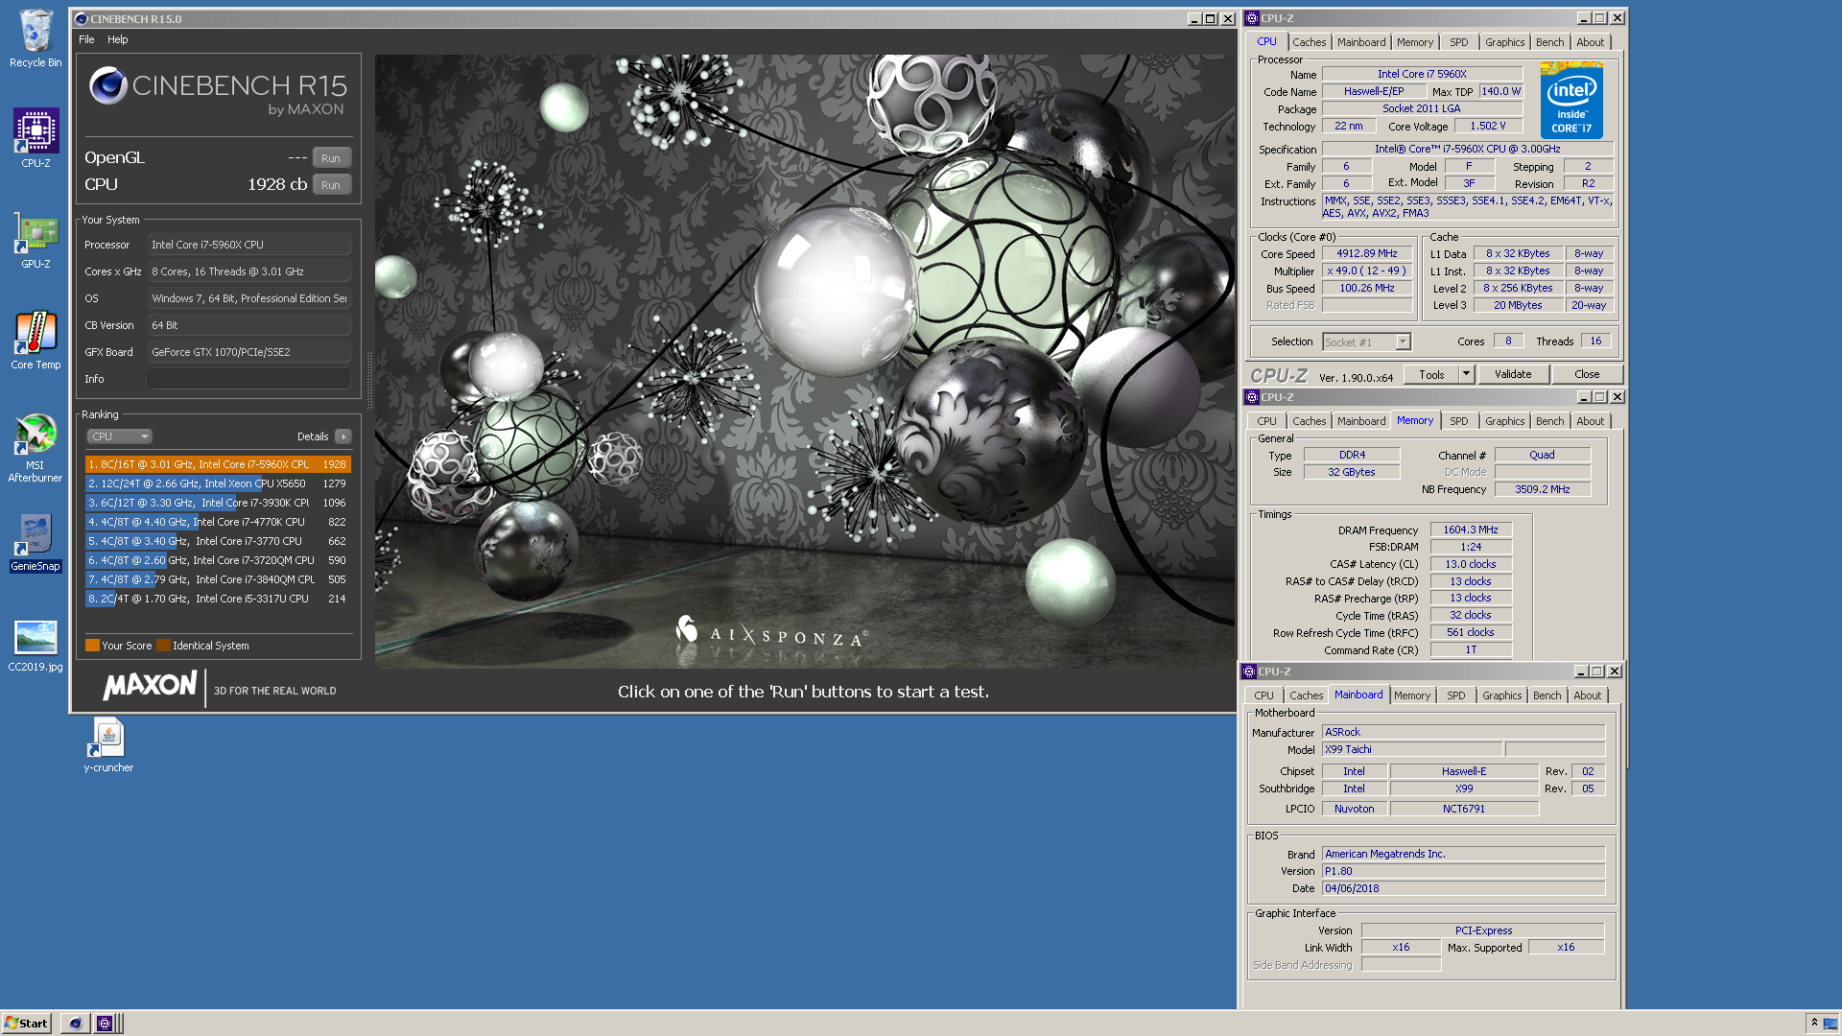This screenshot has height=1036, width=1842.
Task: Select ranking row Core i7-3840QM
Action: click(x=218, y=579)
